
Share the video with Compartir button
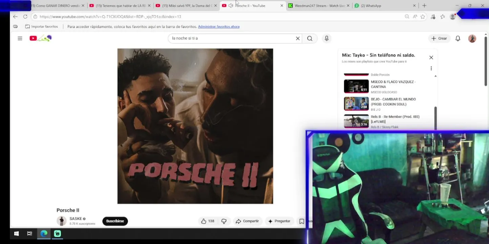click(247, 221)
